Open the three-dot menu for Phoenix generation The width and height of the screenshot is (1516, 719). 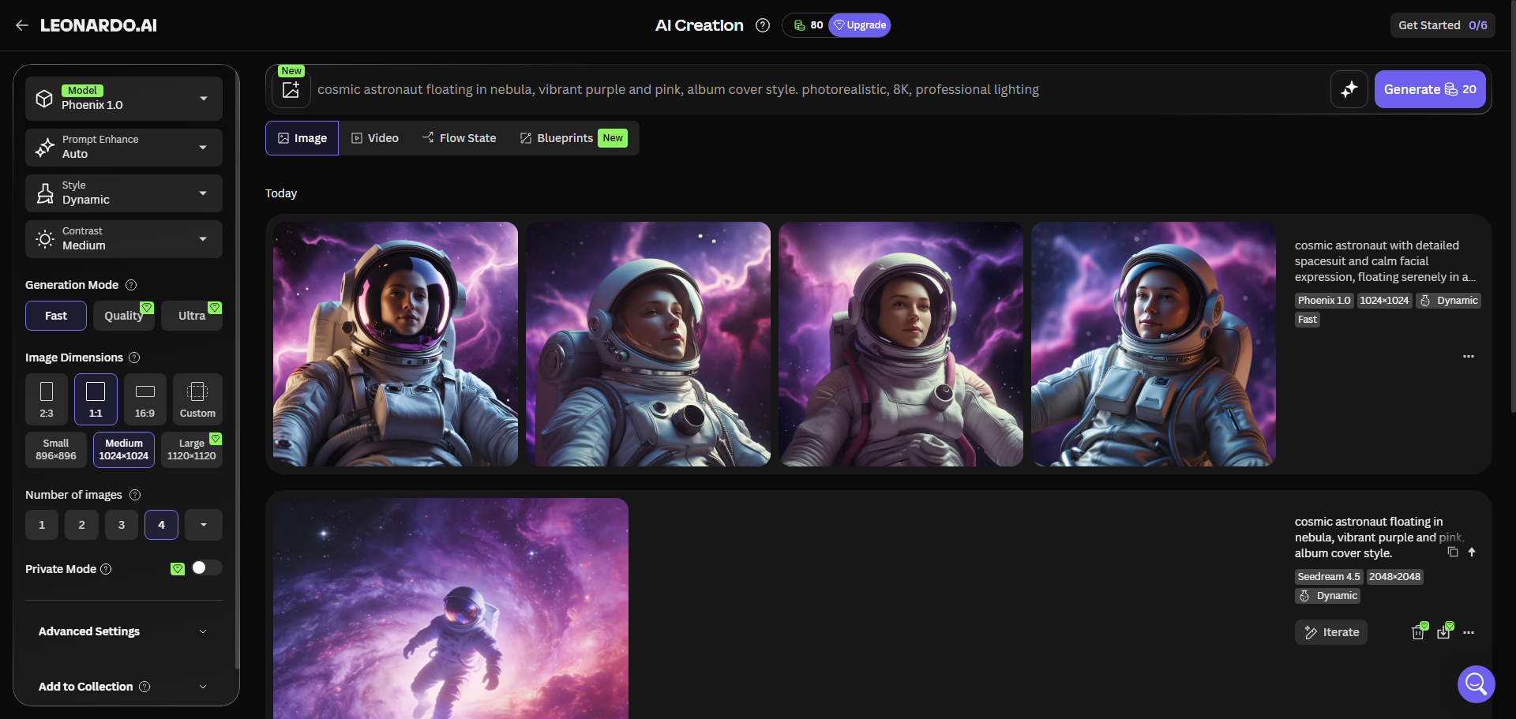click(1468, 357)
